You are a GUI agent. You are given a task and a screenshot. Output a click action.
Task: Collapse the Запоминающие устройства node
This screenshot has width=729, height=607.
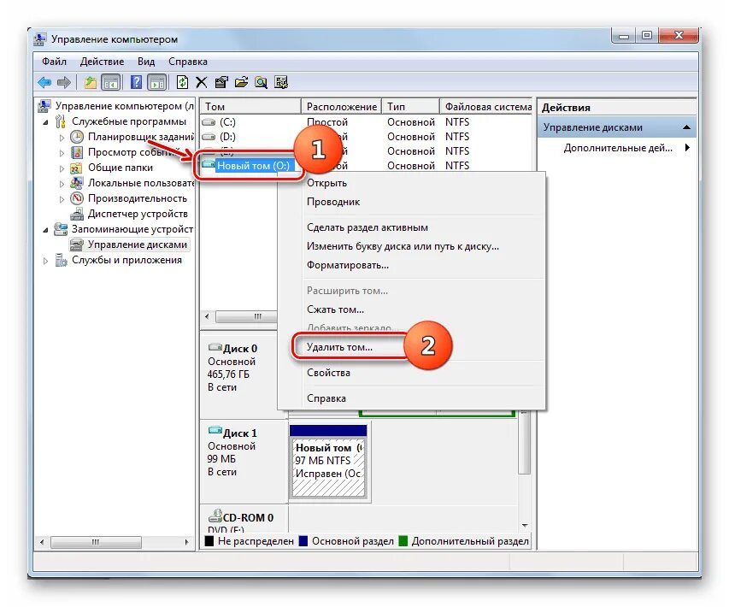45,230
